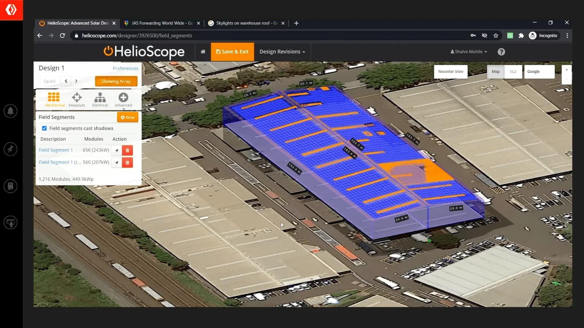584x328 pixels.
Task: Locate Field Segment 1 copy arrow icon
Action: (x=117, y=163)
